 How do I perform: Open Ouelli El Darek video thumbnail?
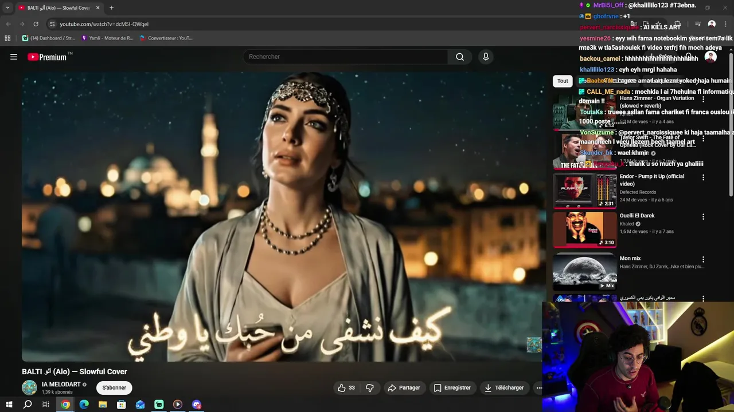point(585,230)
